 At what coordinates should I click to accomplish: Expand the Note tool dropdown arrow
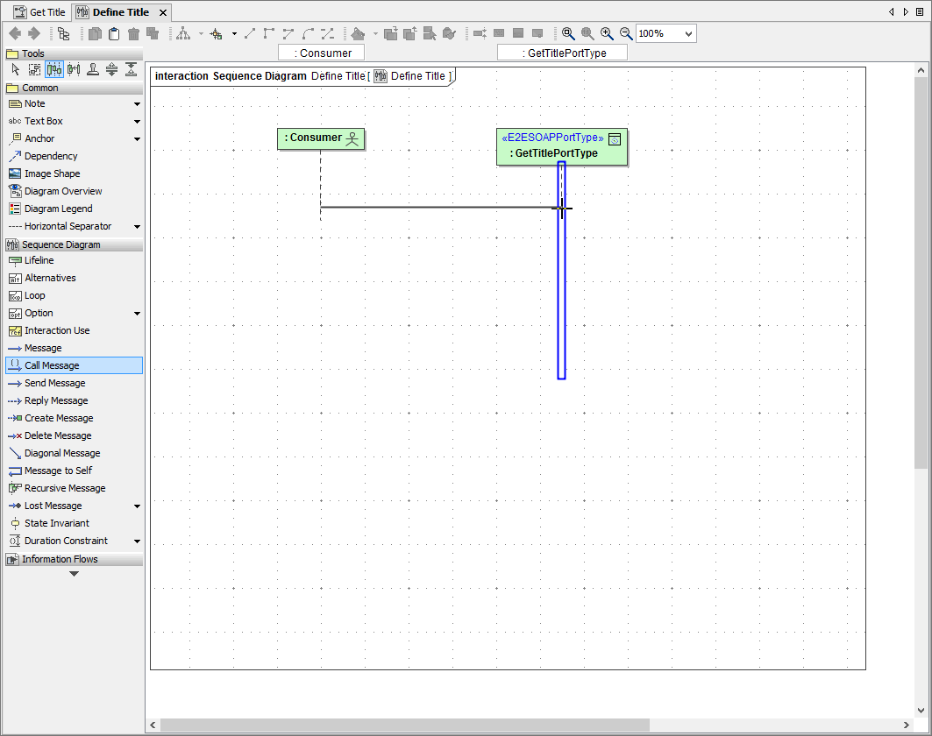pyautogui.click(x=137, y=104)
